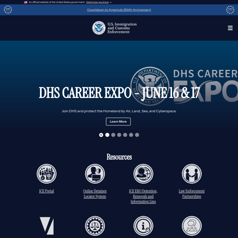The height and width of the screenshot is (238, 238).
Task: Select the fifth carousel slide dot
Action: pyautogui.click(x=131, y=135)
